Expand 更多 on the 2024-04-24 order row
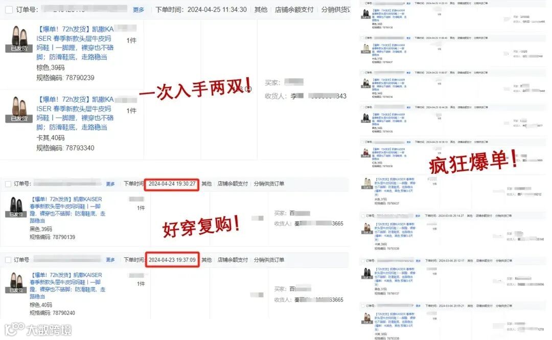The height and width of the screenshot is (340, 552). tap(110, 184)
